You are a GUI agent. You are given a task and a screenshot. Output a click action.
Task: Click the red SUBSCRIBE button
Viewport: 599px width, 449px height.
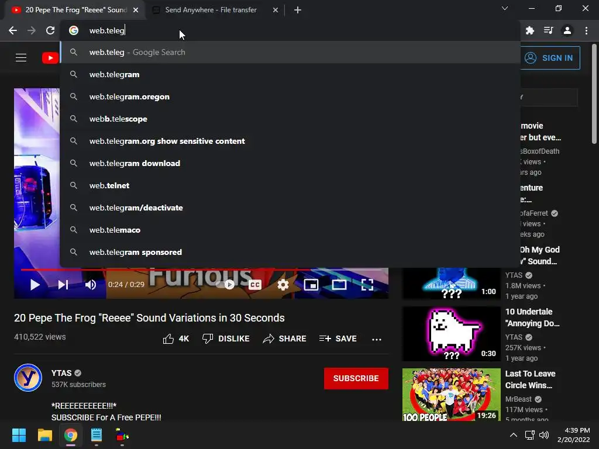[356, 378]
